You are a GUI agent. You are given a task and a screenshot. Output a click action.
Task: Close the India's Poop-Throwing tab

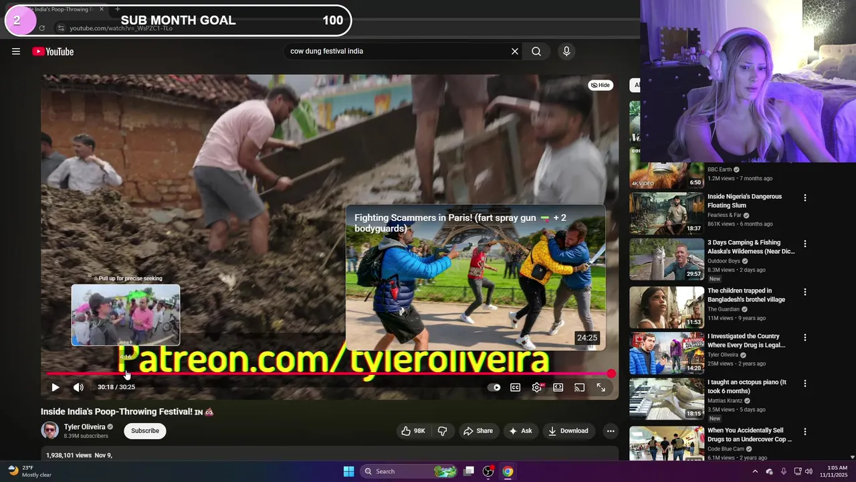[102, 9]
